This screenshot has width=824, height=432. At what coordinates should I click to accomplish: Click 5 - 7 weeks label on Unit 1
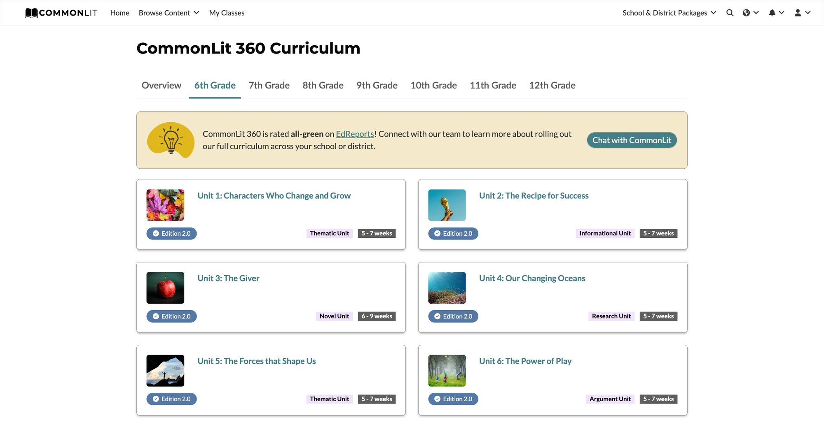pyautogui.click(x=377, y=233)
